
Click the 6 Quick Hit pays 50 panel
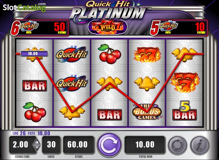click(40, 28)
